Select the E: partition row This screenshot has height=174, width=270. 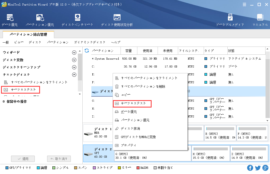(x=102, y=74)
